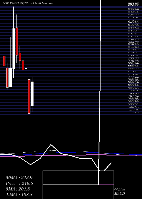This screenshot has height=199, width=142.
Task: Click the lowest red candlestick body
Action: tap(29, 96)
